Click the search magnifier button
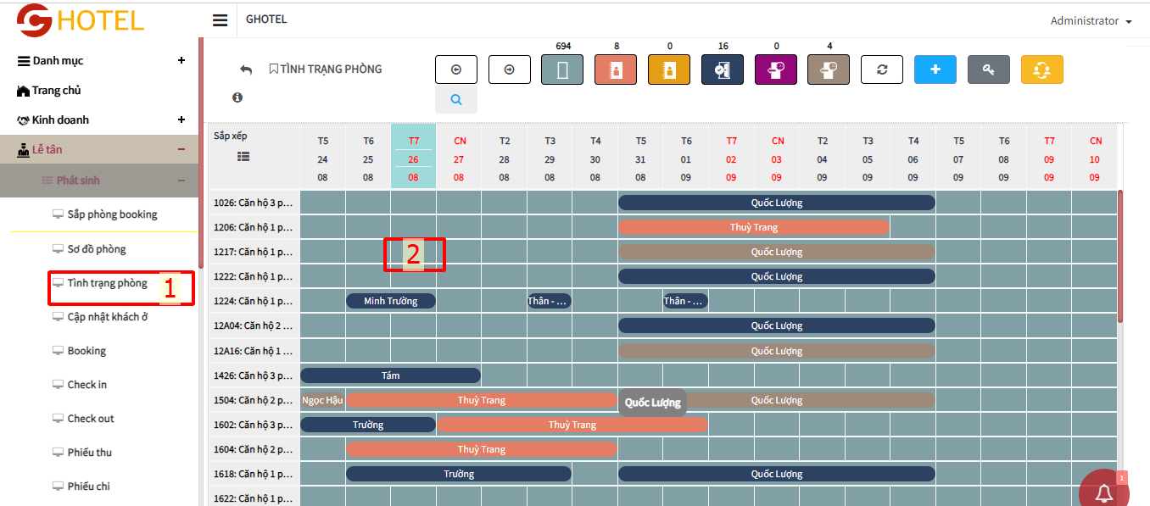The width and height of the screenshot is (1150, 506). [x=456, y=99]
